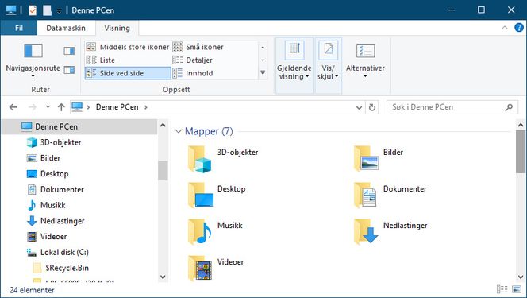Move the layout gallery up one row

[x=263, y=48]
